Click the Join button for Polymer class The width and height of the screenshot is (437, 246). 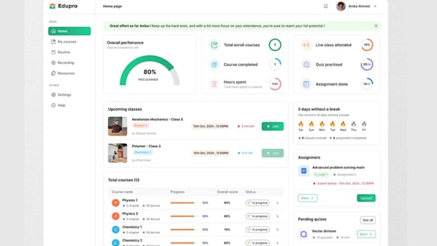(x=272, y=153)
